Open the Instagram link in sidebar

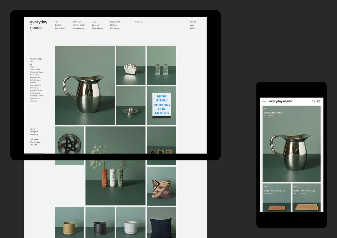tap(34, 132)
